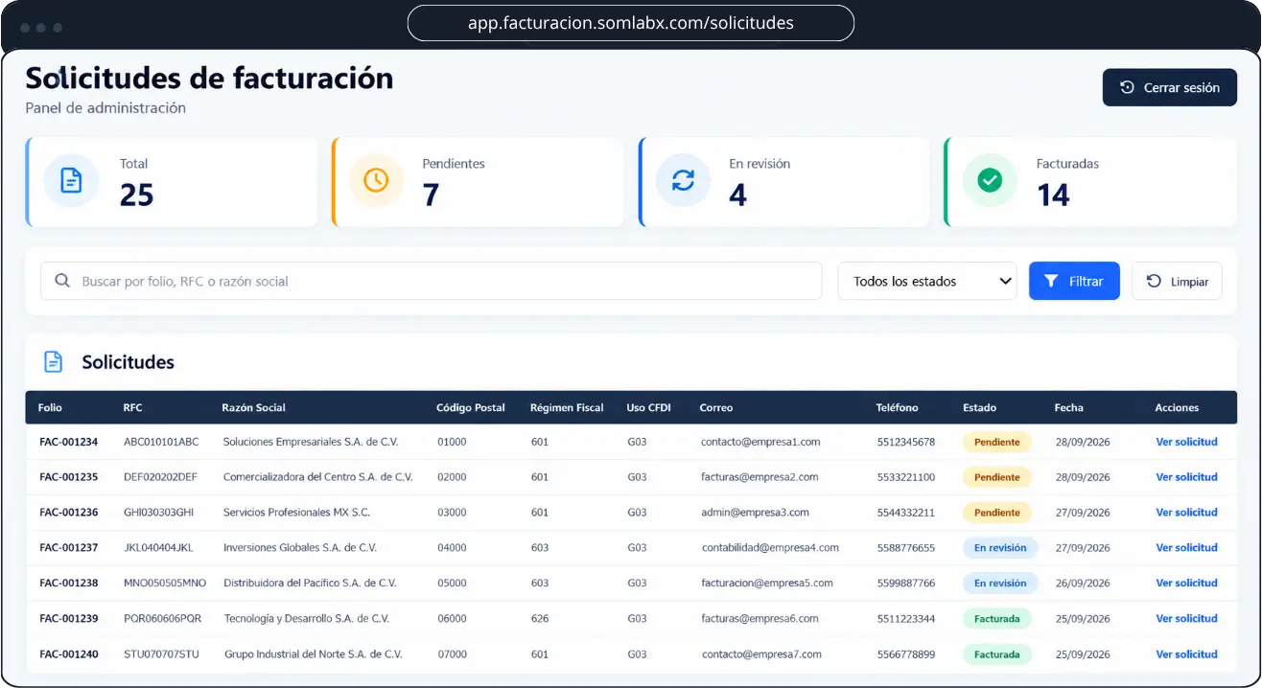Open Ver solicitud for FAC-001239
The width and height of the screenshot is (1262, 688).
point(1186,618)
